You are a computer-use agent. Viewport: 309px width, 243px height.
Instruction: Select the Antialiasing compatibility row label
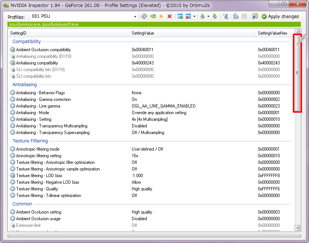click(x=37, y=63)
